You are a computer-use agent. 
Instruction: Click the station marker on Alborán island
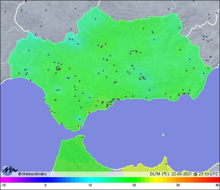tap(163, 135)
